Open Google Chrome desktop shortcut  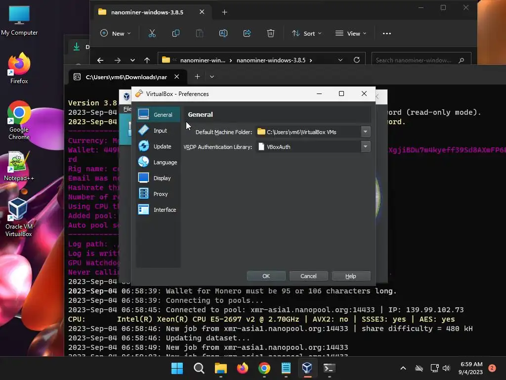(x=19, y=120)
